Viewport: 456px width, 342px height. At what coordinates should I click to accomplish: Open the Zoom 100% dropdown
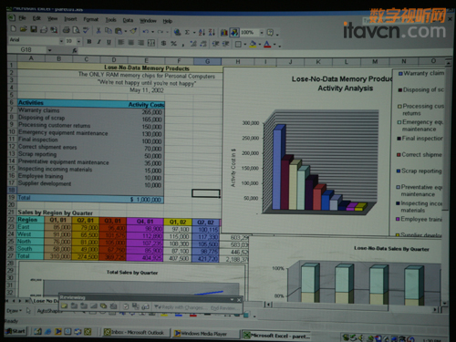click(261, 33)
